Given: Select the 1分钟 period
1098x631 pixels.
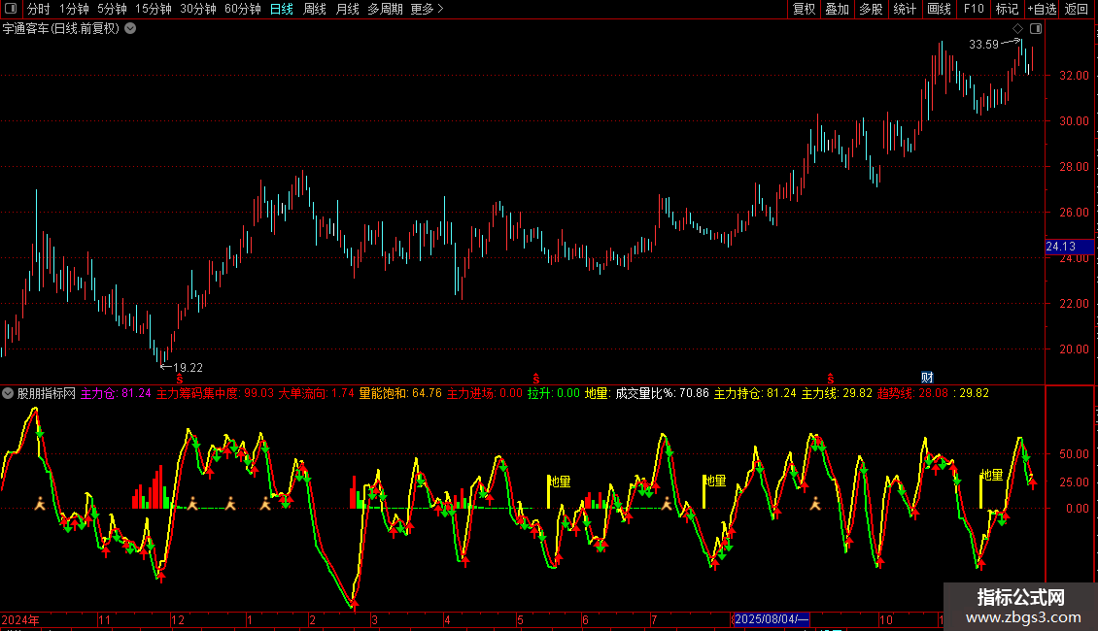Looking at the screenshot, I should pos(74,9).
